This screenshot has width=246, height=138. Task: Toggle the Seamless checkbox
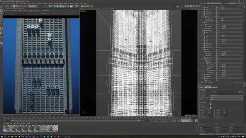pyautogui.click(x=211, y=106)
